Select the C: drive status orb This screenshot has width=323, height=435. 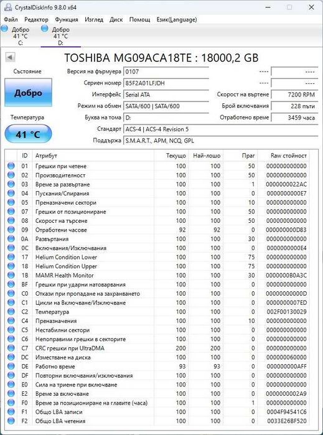point(4,28)
